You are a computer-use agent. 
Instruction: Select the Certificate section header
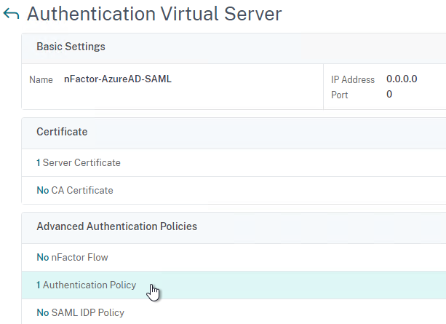tap(62, 132)
